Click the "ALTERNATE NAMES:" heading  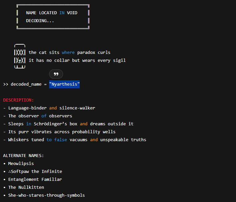[24, 156]
